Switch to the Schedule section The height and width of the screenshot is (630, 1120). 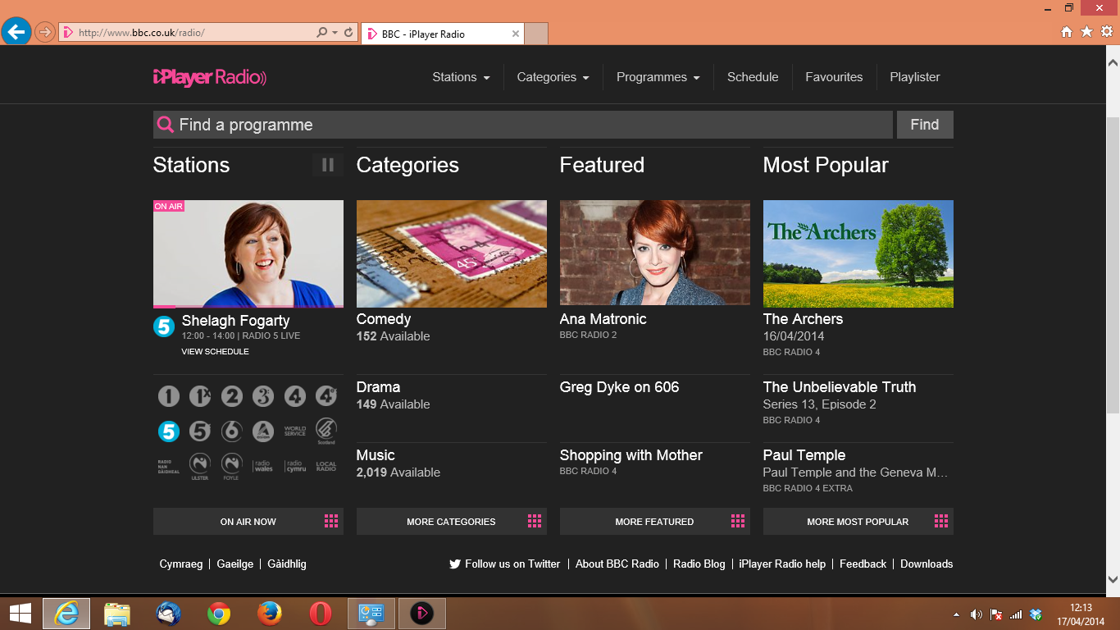tap(753, 76)
